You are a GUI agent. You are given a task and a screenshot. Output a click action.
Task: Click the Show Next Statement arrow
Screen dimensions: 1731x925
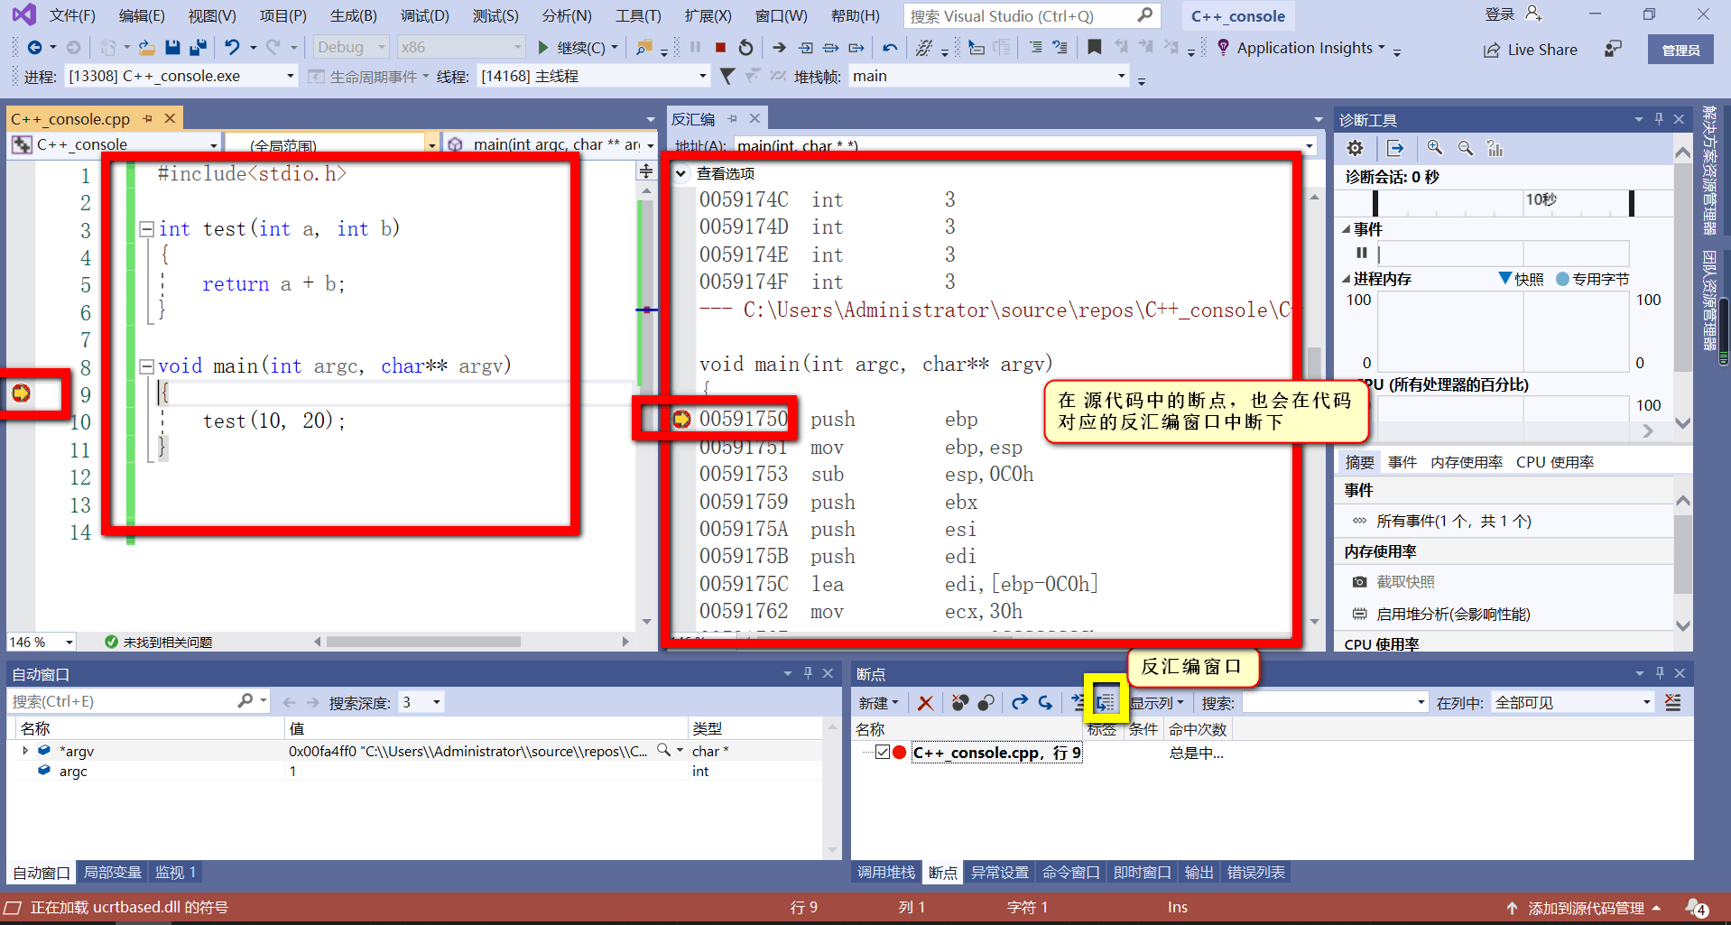pyautogui.click(x=780, y=47)
